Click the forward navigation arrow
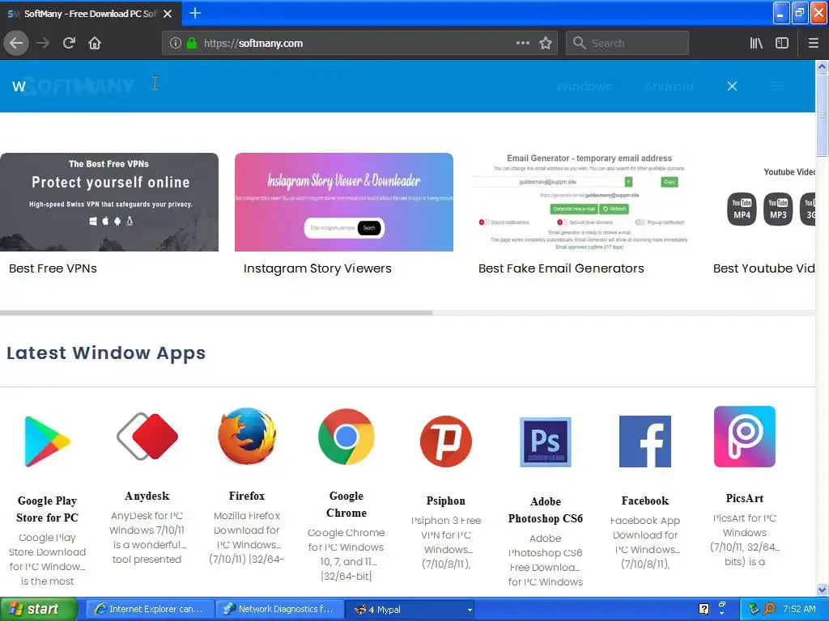 43,44
